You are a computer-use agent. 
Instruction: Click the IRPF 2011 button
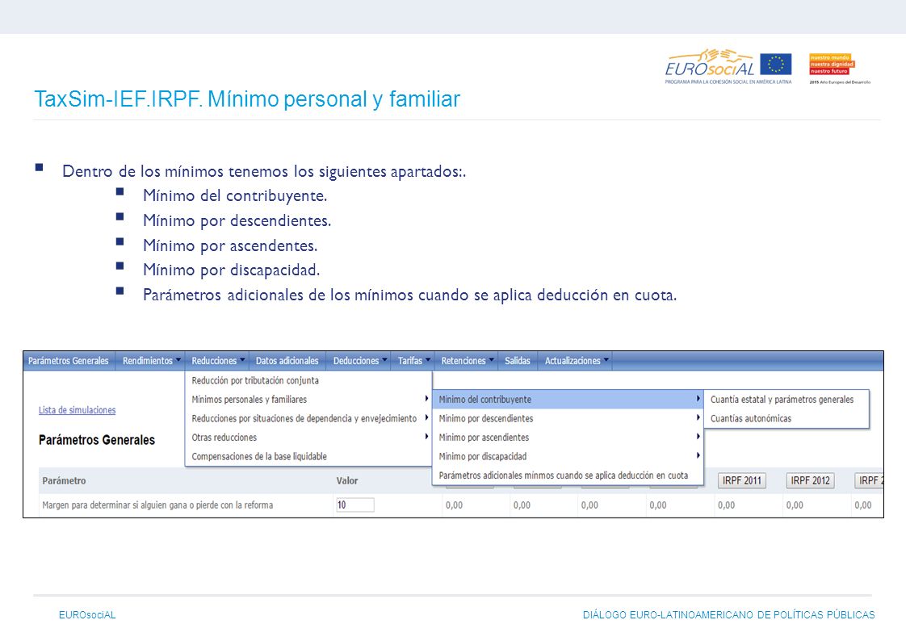click(742, 480)
